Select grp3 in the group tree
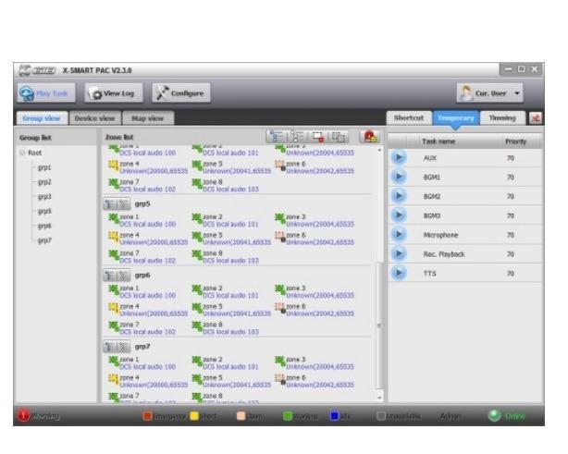Viewport: 568px width, 454px height. [x=43, y=196]
